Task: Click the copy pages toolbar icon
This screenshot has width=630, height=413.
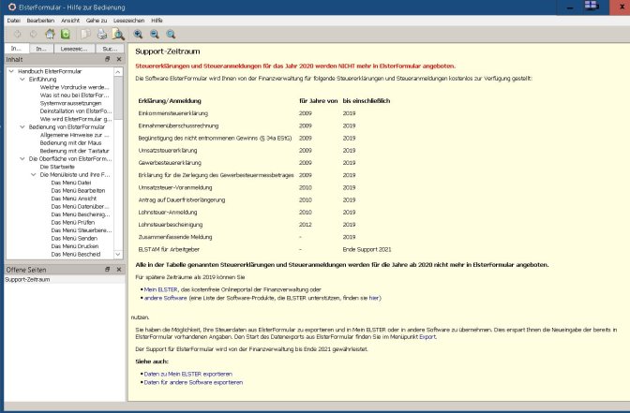Action: [x=85, y=34]
